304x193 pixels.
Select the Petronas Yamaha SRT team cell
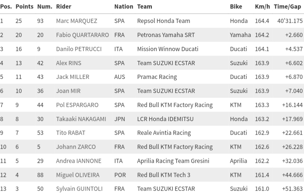(x=166, y=35)
